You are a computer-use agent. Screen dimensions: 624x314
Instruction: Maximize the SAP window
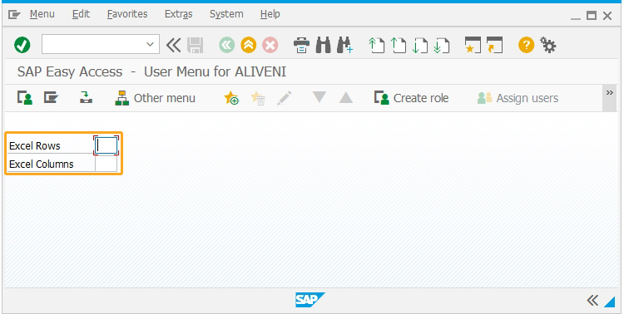coord(592,16)
